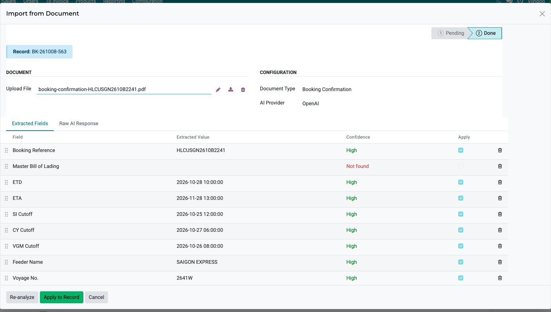Screen dimensions: 551x312
Task: Toggle Apply checkbox for Master Bill of Lading
Action: point(461,166)
